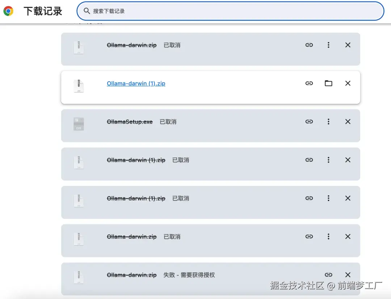Click the search magnifier icon in search bar
The height and width of the screenshot is (299, 391).
pos(87,11)
